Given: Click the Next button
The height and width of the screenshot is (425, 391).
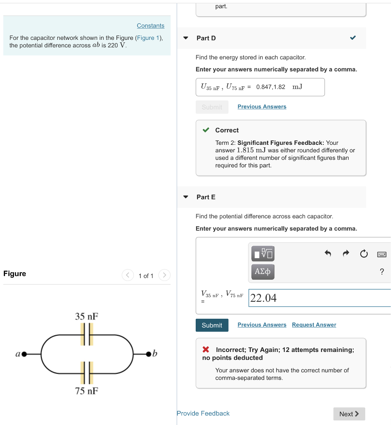Looking at the screenshot, I should tap(349, 414).
